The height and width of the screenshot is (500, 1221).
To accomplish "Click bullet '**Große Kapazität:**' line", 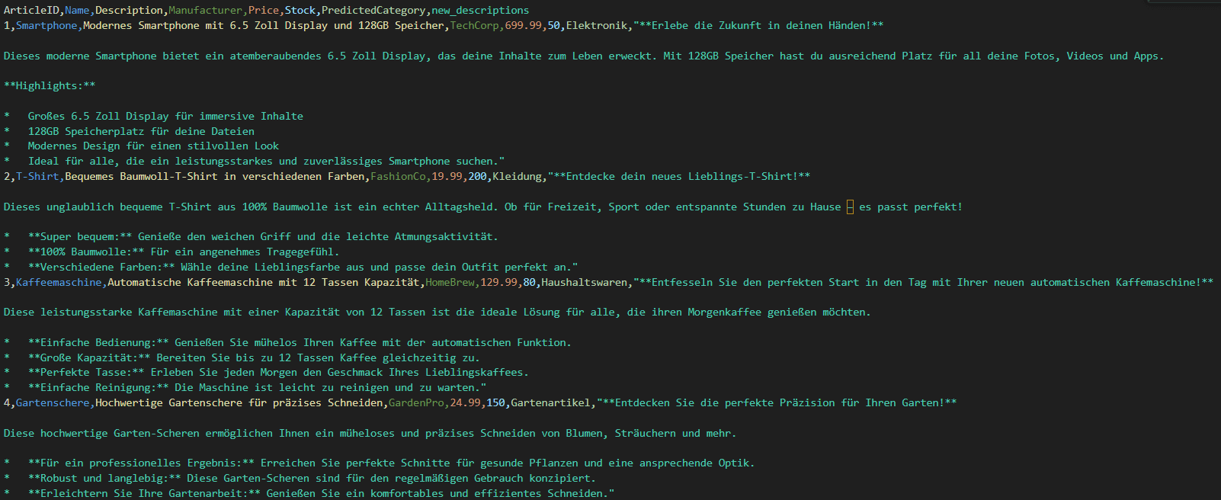I will tap(242, 357).
